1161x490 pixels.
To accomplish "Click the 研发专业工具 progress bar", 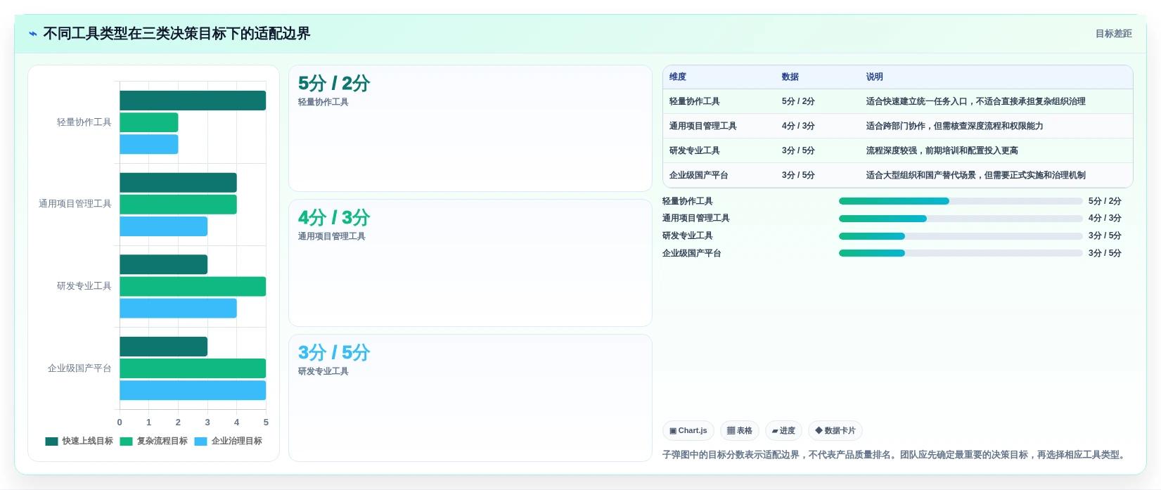I will click(x=961, y=236).
